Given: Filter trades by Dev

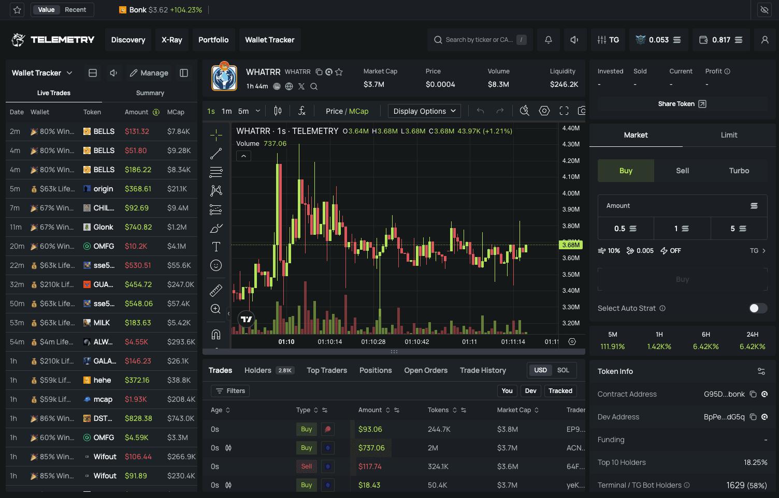Looking at the screenshot, I should (531, 391).
